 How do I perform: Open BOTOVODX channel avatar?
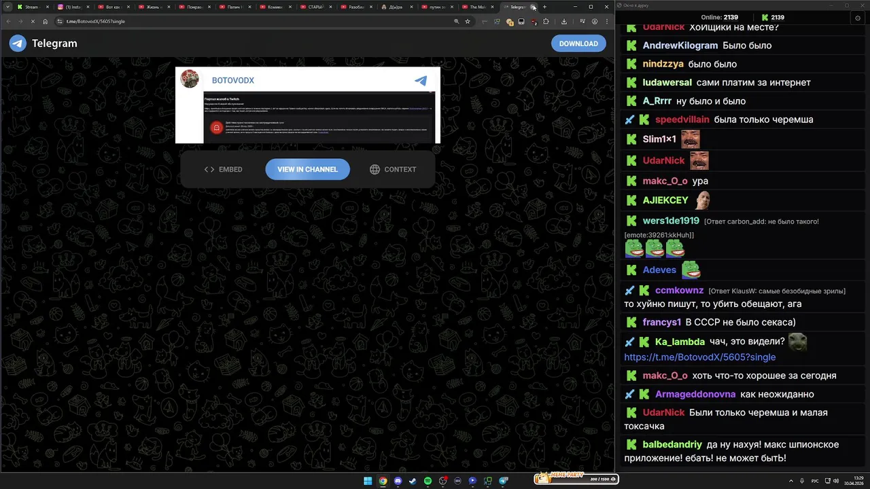coord(190,79)
